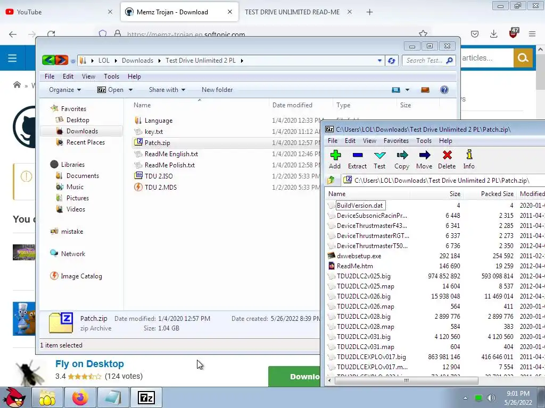
Task: Expand breadcrumb arrow after LOL
Action: tap(115, 61)
